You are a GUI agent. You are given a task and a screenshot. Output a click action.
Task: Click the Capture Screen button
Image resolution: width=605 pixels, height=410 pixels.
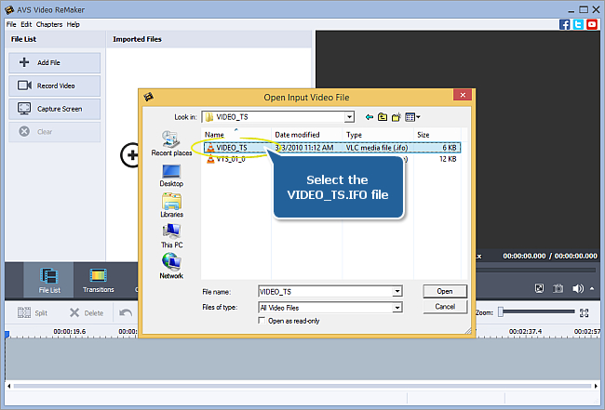[54, 109]
